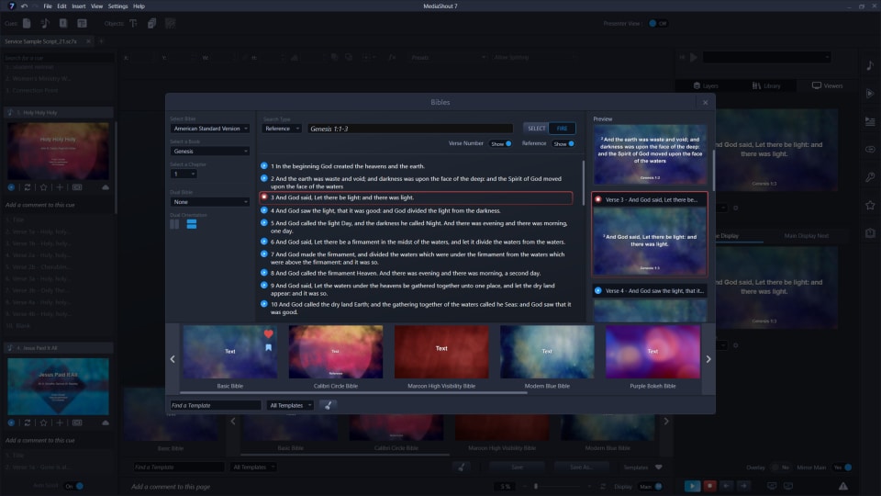
Task: Open the American Standard Version Bible dropdown
Action: (x=210, y=129)
